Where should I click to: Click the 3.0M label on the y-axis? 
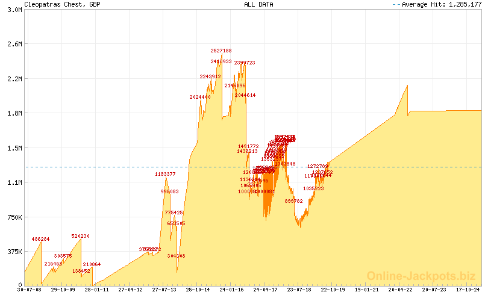click(x=14, y=10)
